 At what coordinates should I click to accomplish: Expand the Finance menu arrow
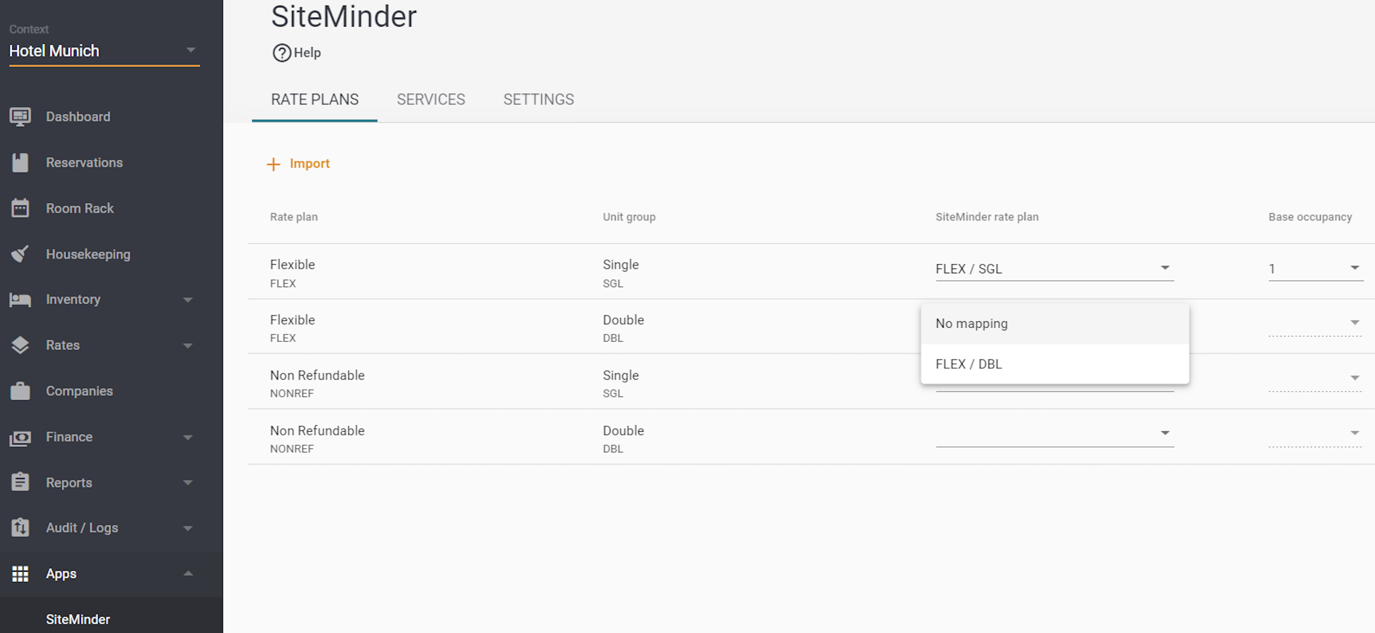coord(188,437)
